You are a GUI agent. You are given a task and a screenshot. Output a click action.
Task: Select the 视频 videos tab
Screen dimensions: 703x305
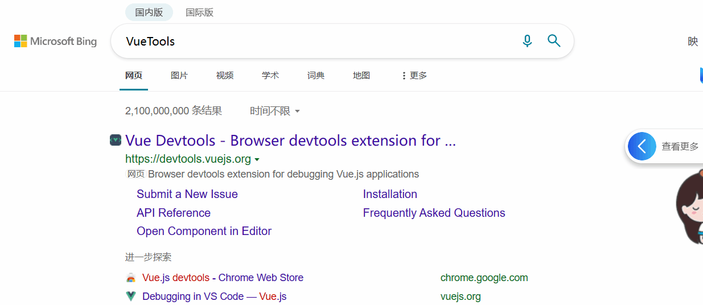pos(225,75)
